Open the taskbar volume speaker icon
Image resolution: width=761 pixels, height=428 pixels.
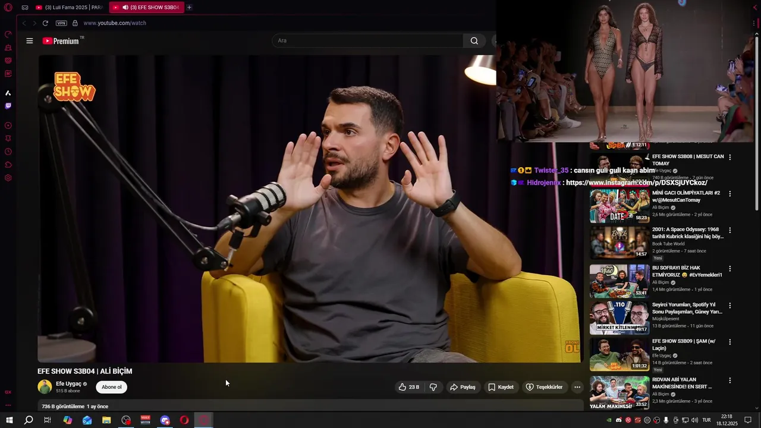(694, 420)
